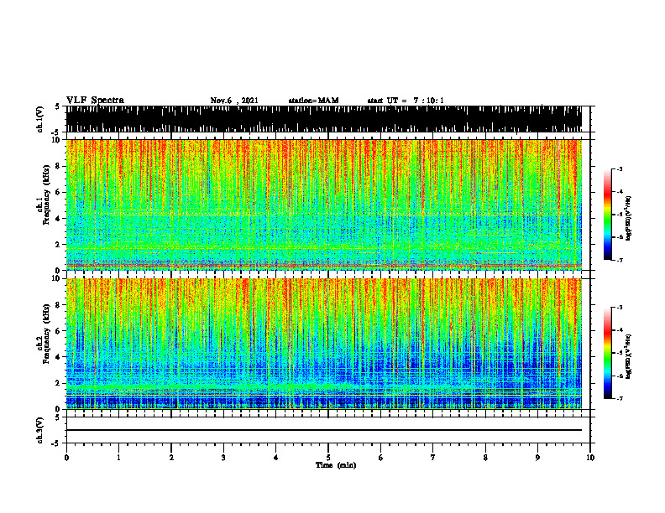The width and height of the screenshot is (665, 513).
Task: Click the ch.1 spectrogram color scale bar
Action: 607,215
